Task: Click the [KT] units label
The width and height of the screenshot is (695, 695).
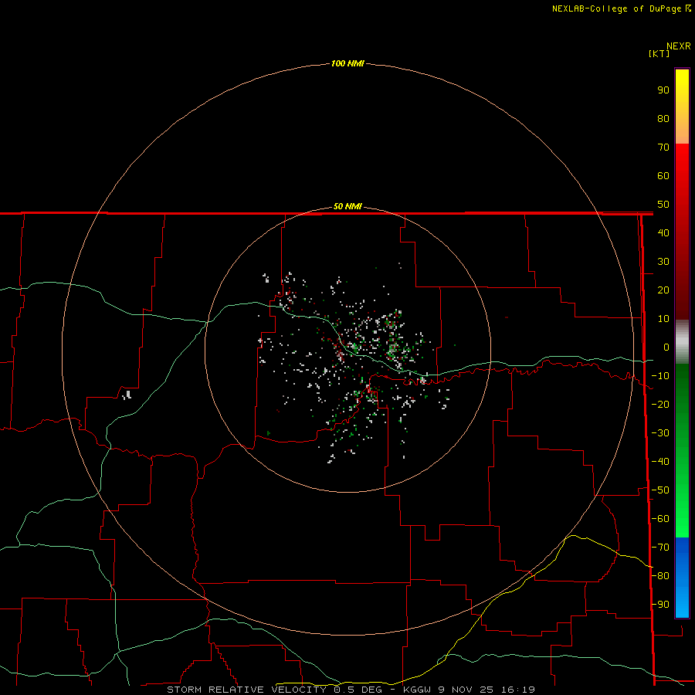Action: point(659,53)
